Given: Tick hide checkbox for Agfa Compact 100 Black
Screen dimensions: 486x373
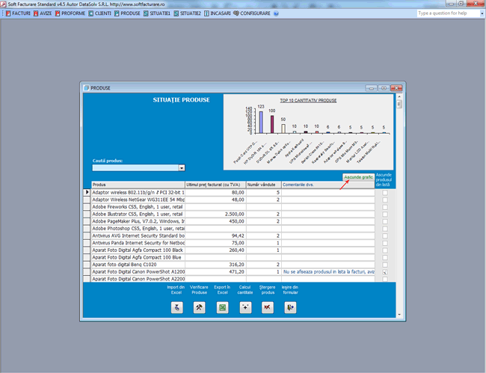Looking at the screenshot, I should (385, 250).
